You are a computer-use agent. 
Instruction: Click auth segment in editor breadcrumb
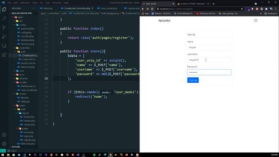pos(64,14)
